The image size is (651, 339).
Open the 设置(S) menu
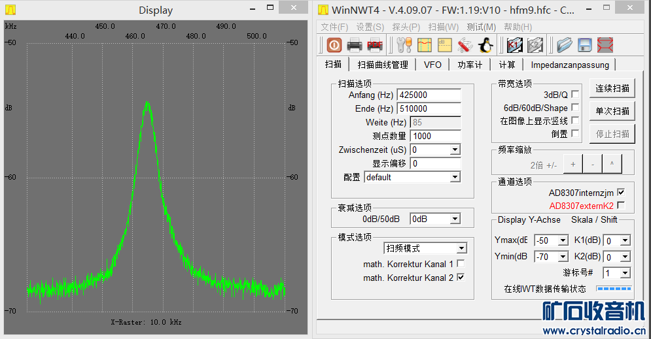coord(370,27)
